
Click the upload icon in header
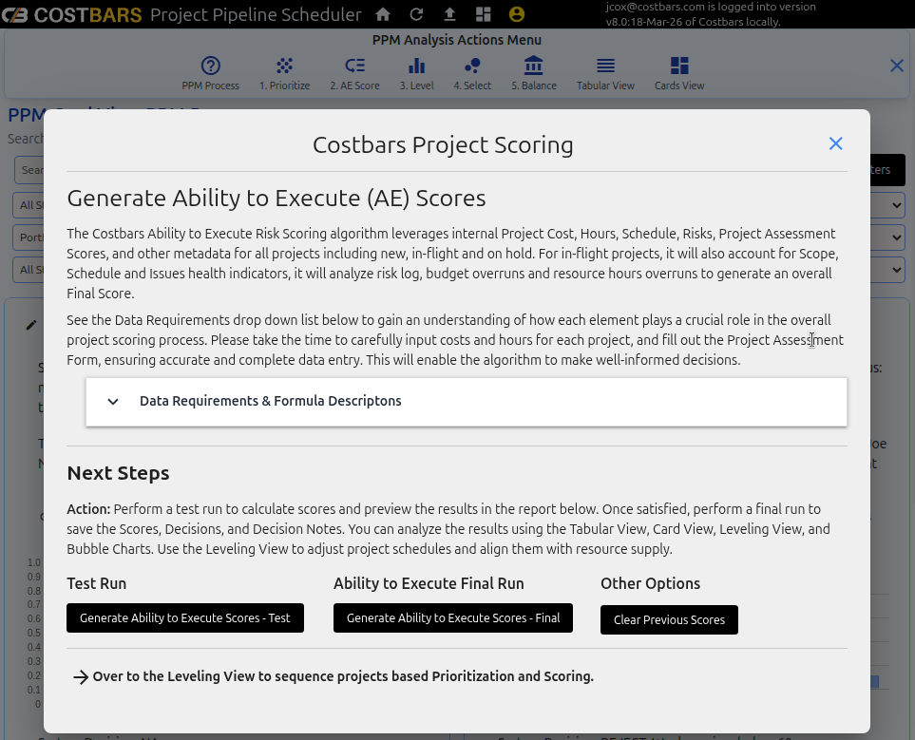tap(449, 14)
